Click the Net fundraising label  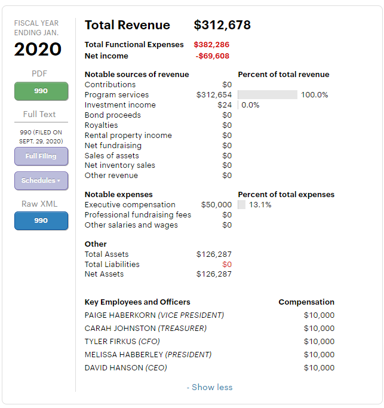coord(113,146)
